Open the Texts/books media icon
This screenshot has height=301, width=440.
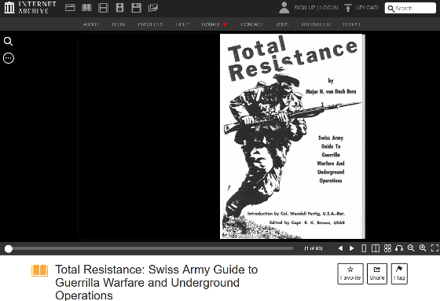pos(86,8)
